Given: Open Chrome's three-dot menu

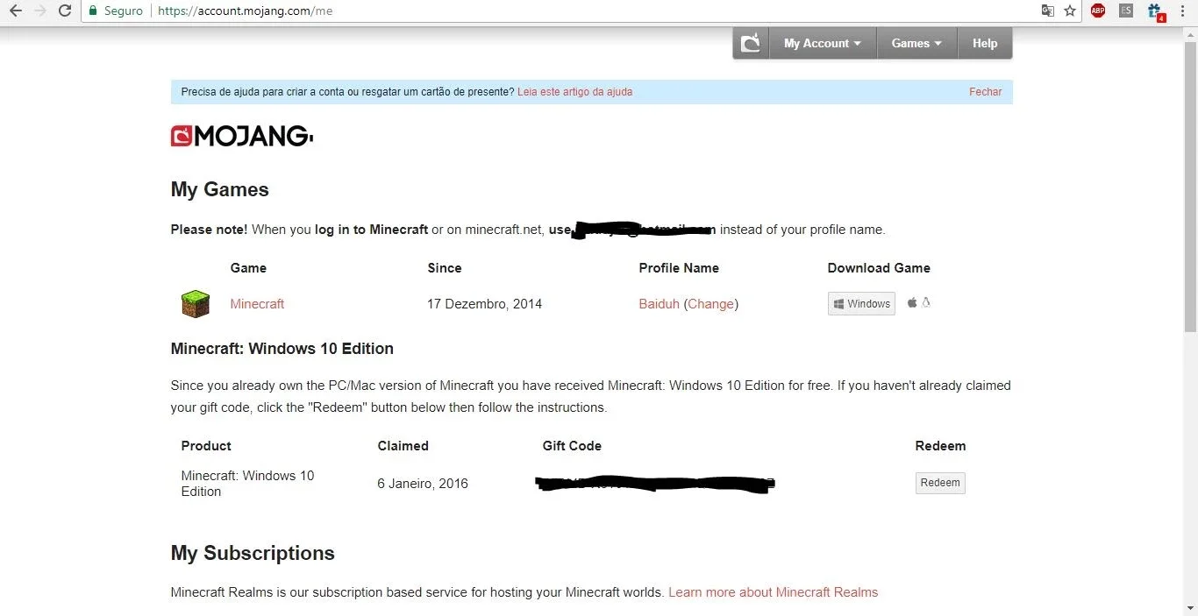Looking at the screenshot, I should tap(1181, 11).
